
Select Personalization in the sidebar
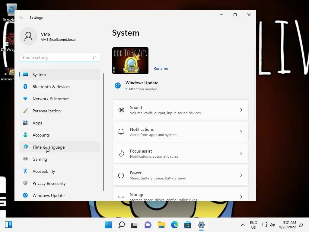[60, 111]
